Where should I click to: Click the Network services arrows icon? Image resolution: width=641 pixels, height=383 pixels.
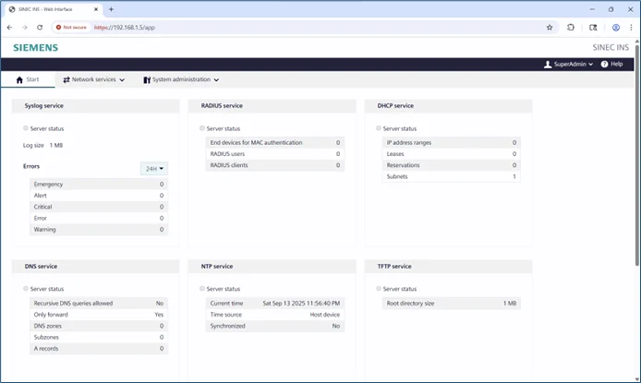coord(67,80)
